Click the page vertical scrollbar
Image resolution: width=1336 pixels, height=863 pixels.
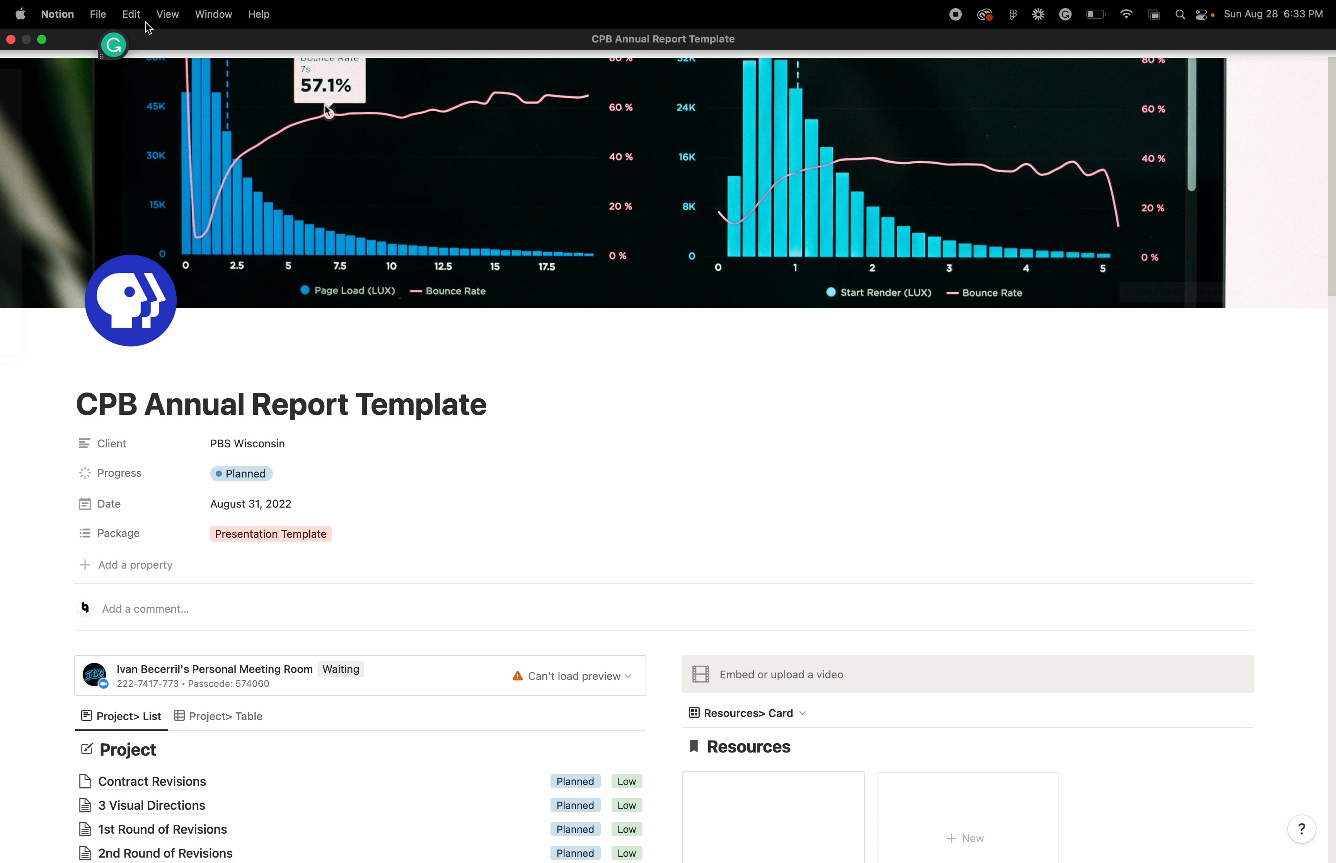(x=1331, y=177)
